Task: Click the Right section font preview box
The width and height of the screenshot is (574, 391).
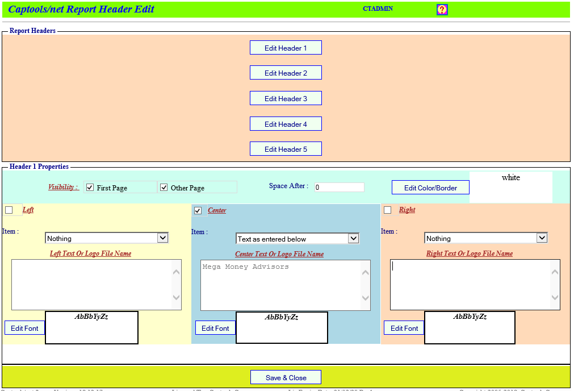Action: 470,327
